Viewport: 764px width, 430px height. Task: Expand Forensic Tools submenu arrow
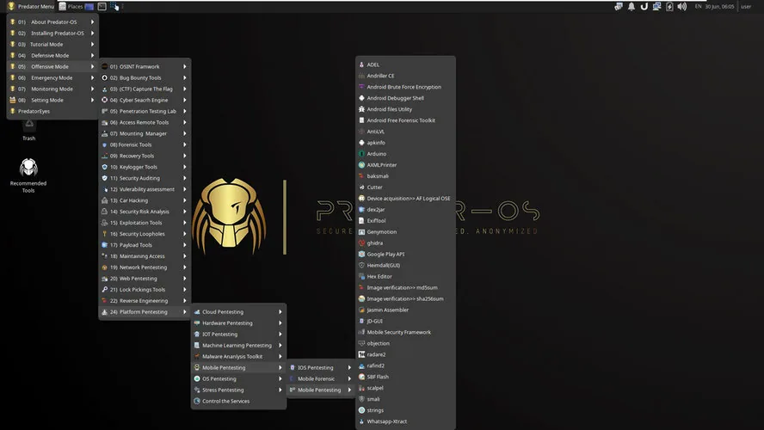coord(185,144)
